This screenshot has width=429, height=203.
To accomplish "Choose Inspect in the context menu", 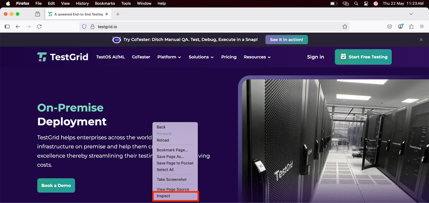I will tap(176, 196).
